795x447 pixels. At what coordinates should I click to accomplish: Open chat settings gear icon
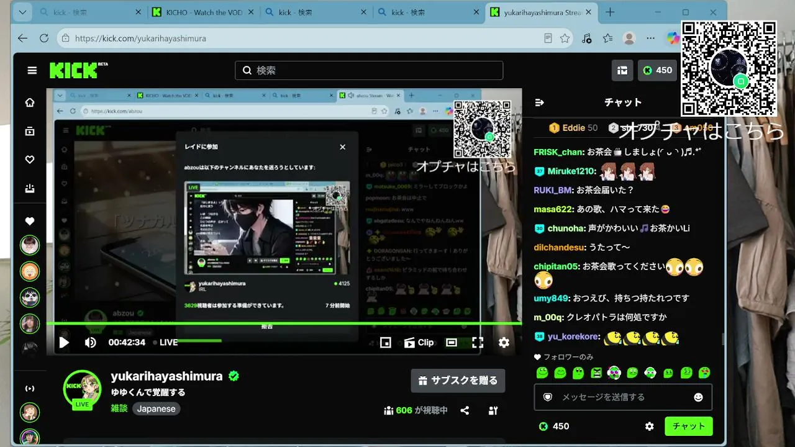pyautogui.click(x=649, y=427)
